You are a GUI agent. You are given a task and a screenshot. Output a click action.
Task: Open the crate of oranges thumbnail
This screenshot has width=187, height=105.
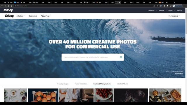43,95
